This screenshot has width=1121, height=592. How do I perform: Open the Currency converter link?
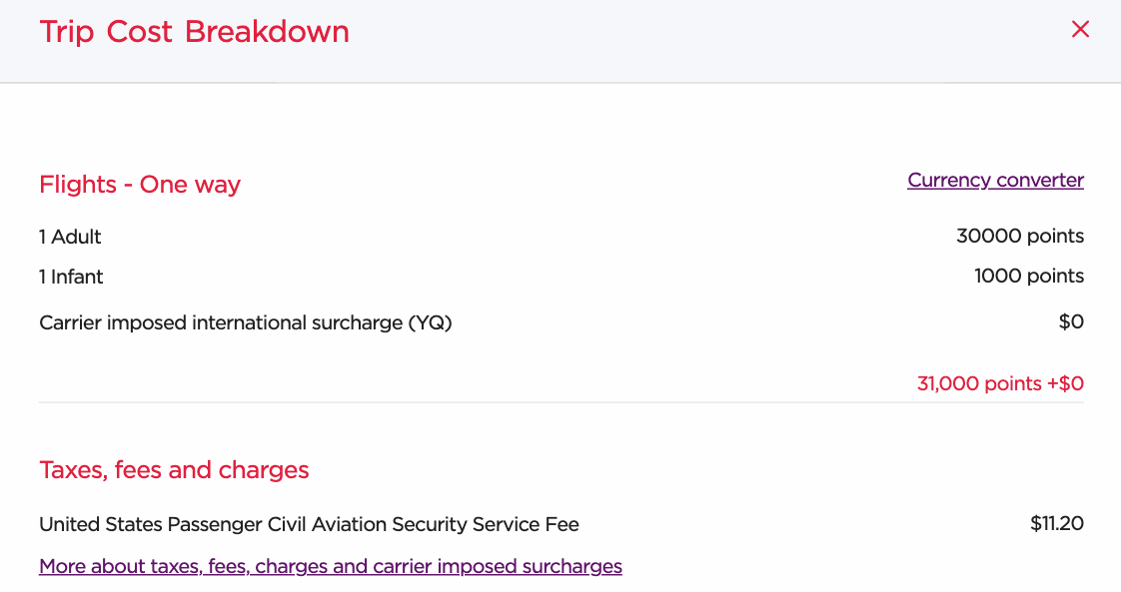(x=995, y=181)
